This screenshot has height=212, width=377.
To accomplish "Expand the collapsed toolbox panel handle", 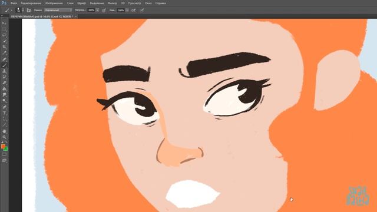I will tap(2, 16).
